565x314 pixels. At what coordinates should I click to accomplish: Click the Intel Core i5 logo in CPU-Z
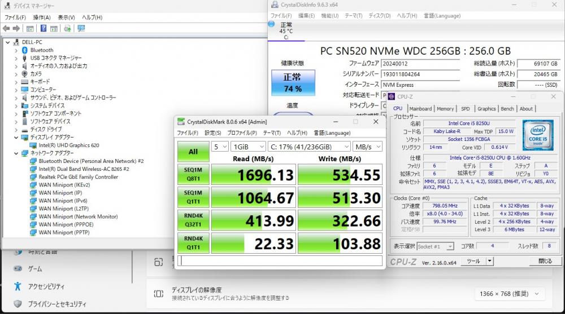[x=537, y=135]
